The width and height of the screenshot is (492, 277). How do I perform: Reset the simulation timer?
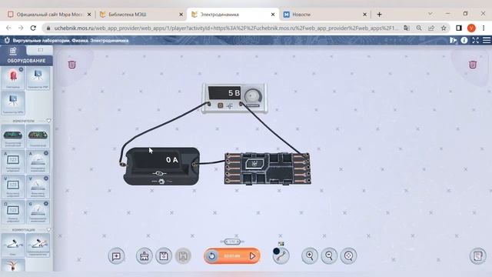(x=212, y=256)
